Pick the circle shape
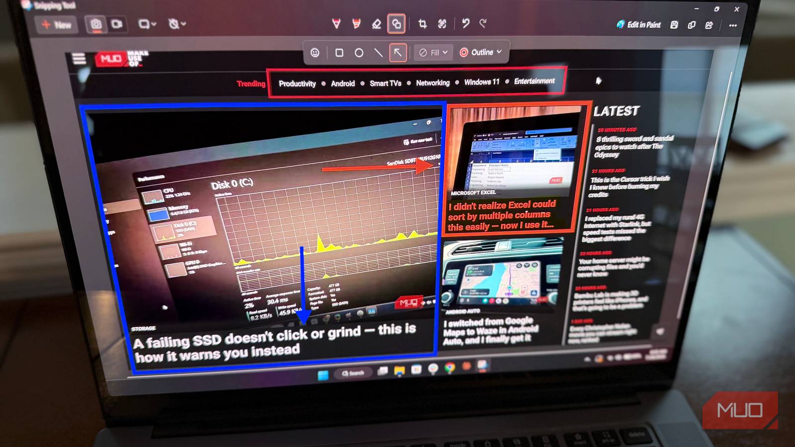This screenshot has width=795, height=447. pyautogui.click(x=359, y=53)
